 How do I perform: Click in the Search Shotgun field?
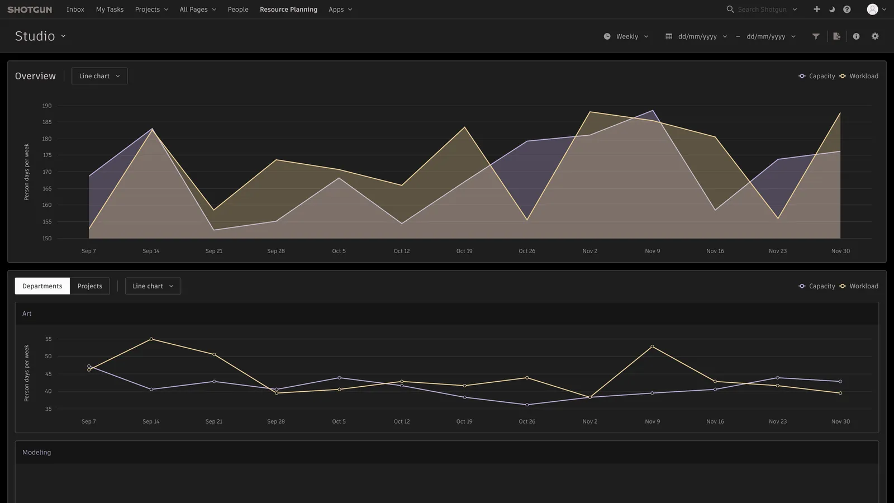pos(762,10)
